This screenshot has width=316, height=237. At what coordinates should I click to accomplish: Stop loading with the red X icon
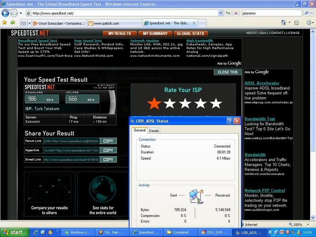pos(236,13)
